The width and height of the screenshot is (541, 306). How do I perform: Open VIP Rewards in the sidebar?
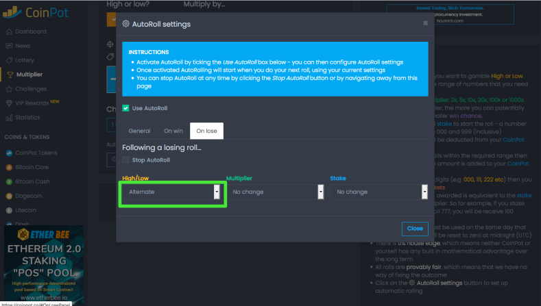pyautogui.click(x=32, y=103)
